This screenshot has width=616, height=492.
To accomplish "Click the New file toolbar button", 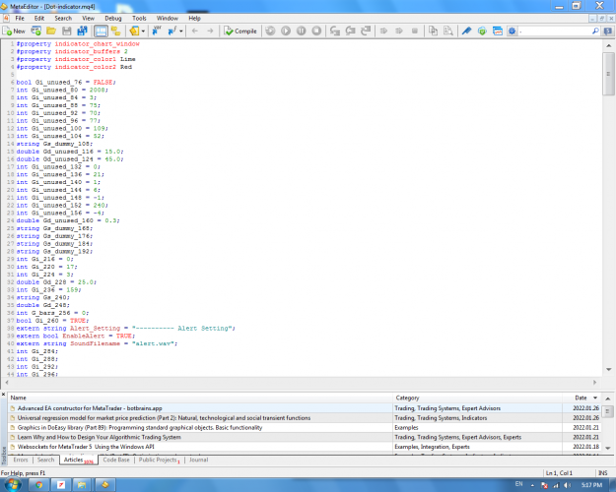I will click(14, 31).
